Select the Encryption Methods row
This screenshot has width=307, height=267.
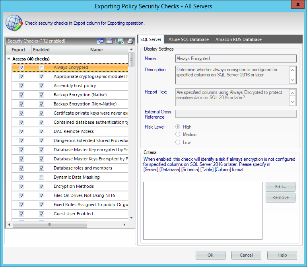coord(74,186)
